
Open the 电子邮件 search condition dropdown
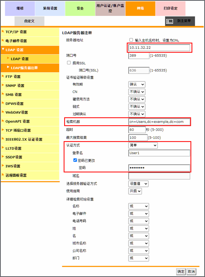[x=139, y=214]
